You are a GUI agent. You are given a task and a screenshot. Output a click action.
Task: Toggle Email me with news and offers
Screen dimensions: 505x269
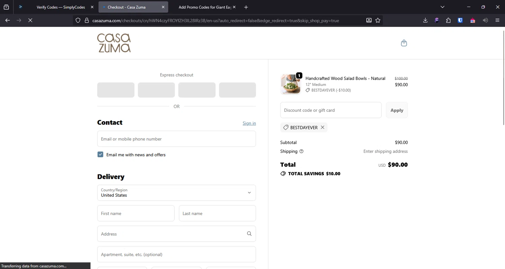tap(100, 155)
